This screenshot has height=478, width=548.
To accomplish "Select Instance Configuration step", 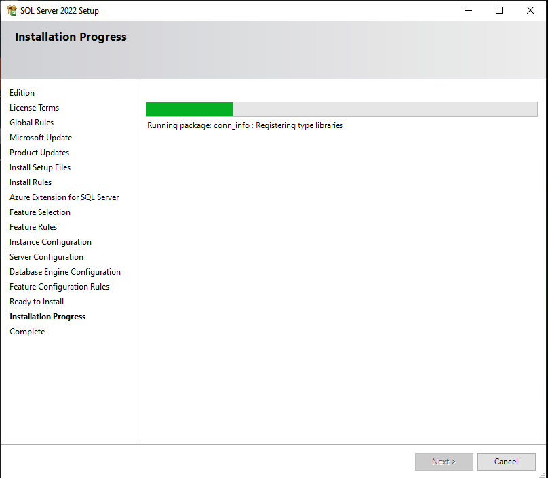I will [50, 242].
